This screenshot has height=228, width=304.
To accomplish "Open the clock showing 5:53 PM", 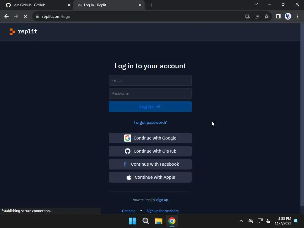I will tap(283, 221).
